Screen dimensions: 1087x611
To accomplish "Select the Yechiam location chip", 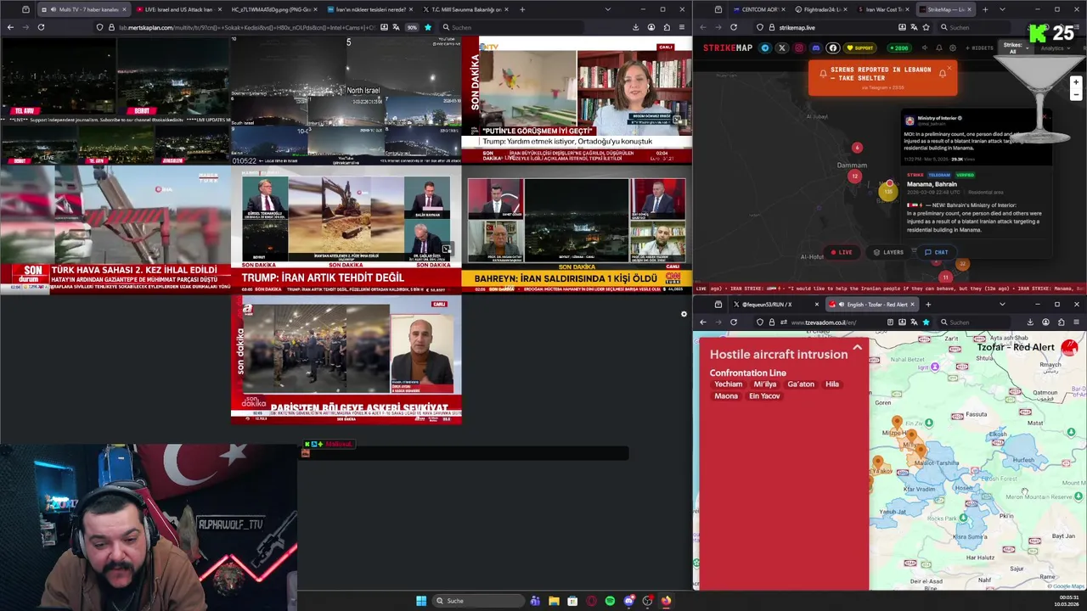I will [728, 384].
